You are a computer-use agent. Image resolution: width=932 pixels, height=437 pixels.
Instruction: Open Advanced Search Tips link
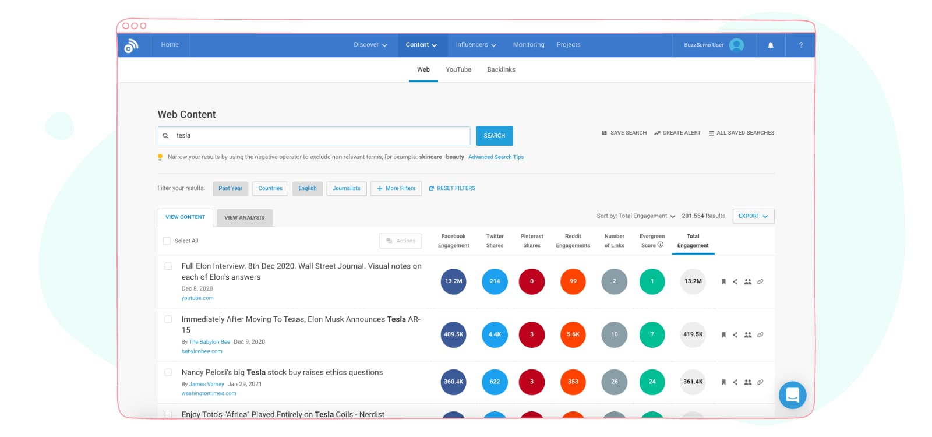click(x=496, y=157)
